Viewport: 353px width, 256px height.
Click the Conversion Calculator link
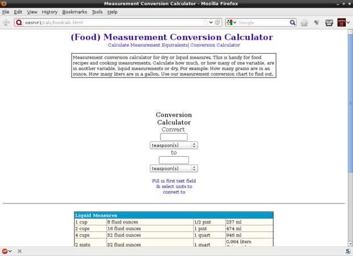(x=215, y=45)
